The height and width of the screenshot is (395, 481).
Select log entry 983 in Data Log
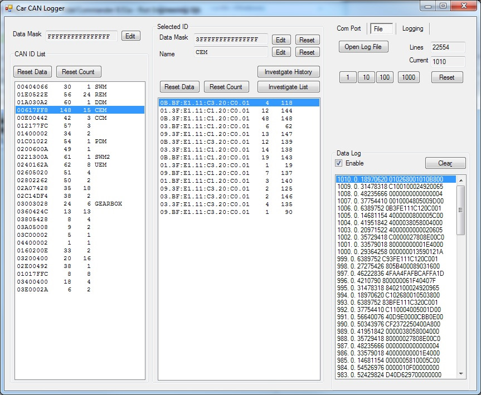coord(396,375)
